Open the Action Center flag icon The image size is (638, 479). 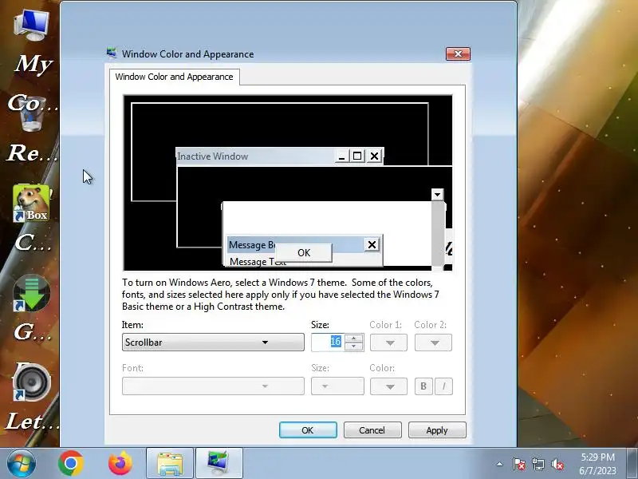pos(519,464)
